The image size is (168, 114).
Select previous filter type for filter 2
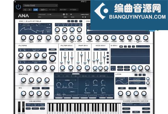[29, 62]
